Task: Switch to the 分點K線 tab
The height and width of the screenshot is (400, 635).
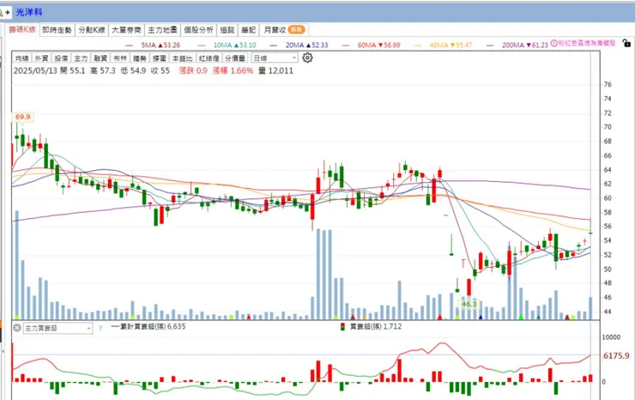Action: point(92,30)
